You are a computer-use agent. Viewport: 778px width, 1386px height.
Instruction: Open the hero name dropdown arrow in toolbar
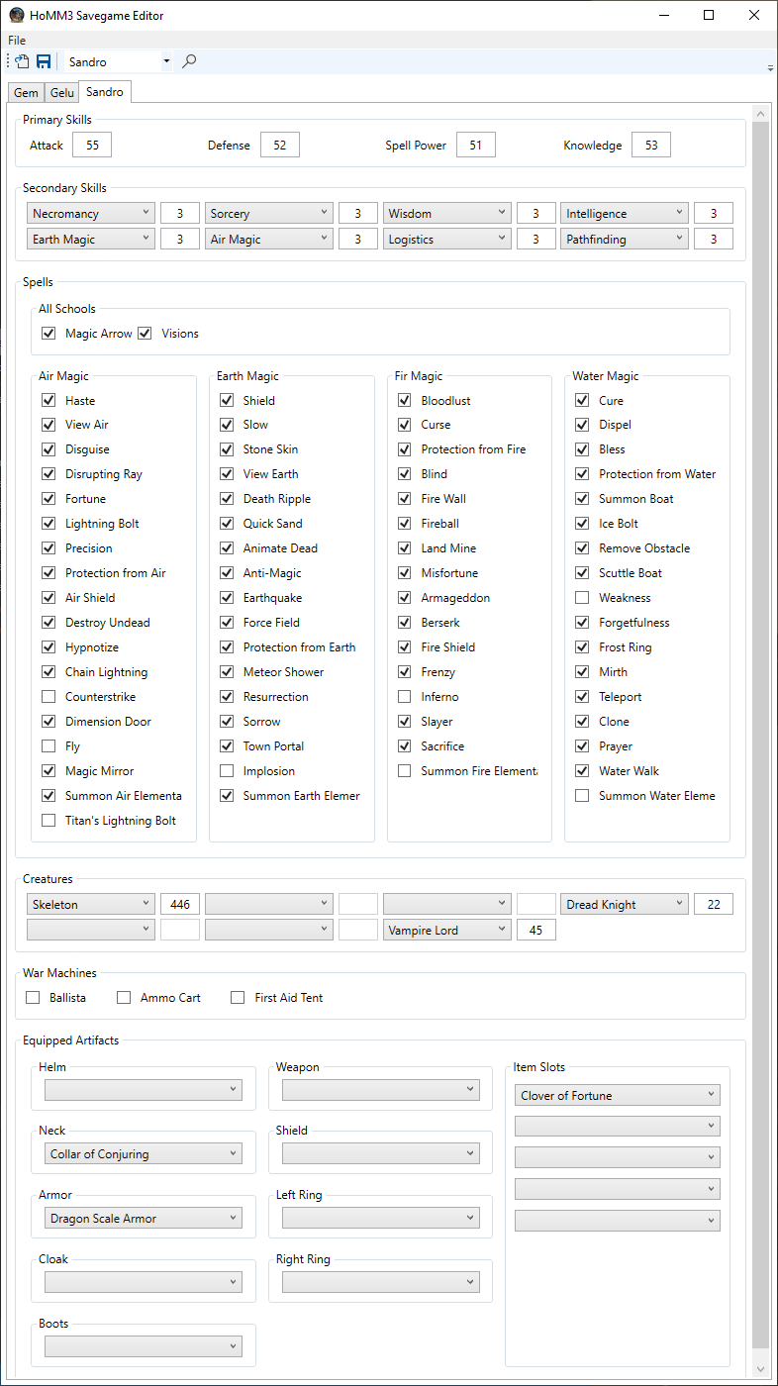tap(166, 61)
